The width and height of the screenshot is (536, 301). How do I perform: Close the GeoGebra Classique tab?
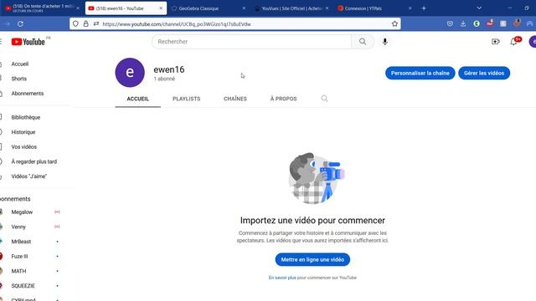point(244,8)
